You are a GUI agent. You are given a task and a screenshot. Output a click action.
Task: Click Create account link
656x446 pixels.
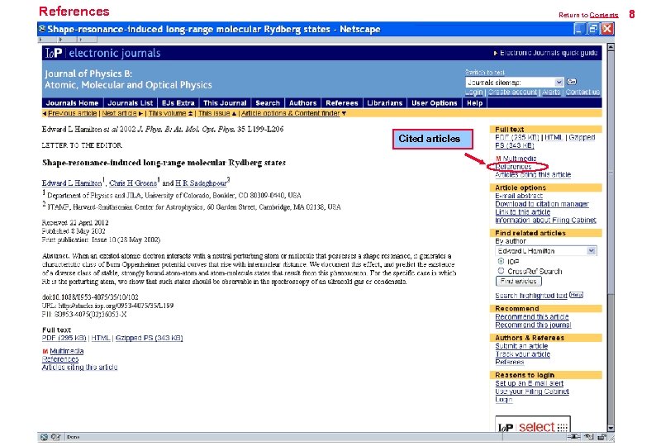(512, 92)
